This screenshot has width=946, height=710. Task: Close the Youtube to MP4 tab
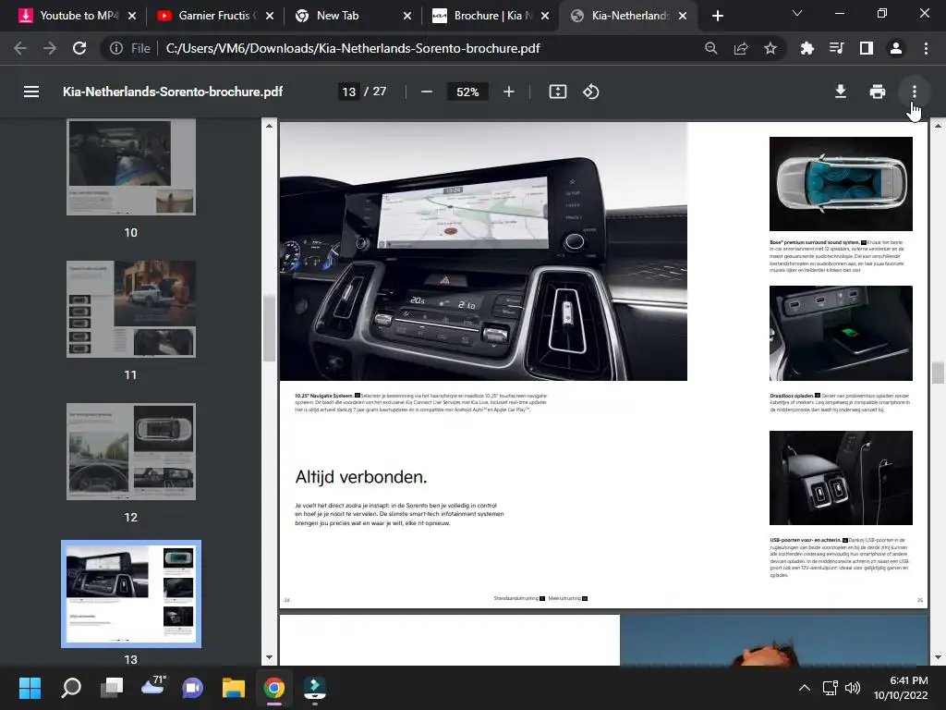(132, 16)
